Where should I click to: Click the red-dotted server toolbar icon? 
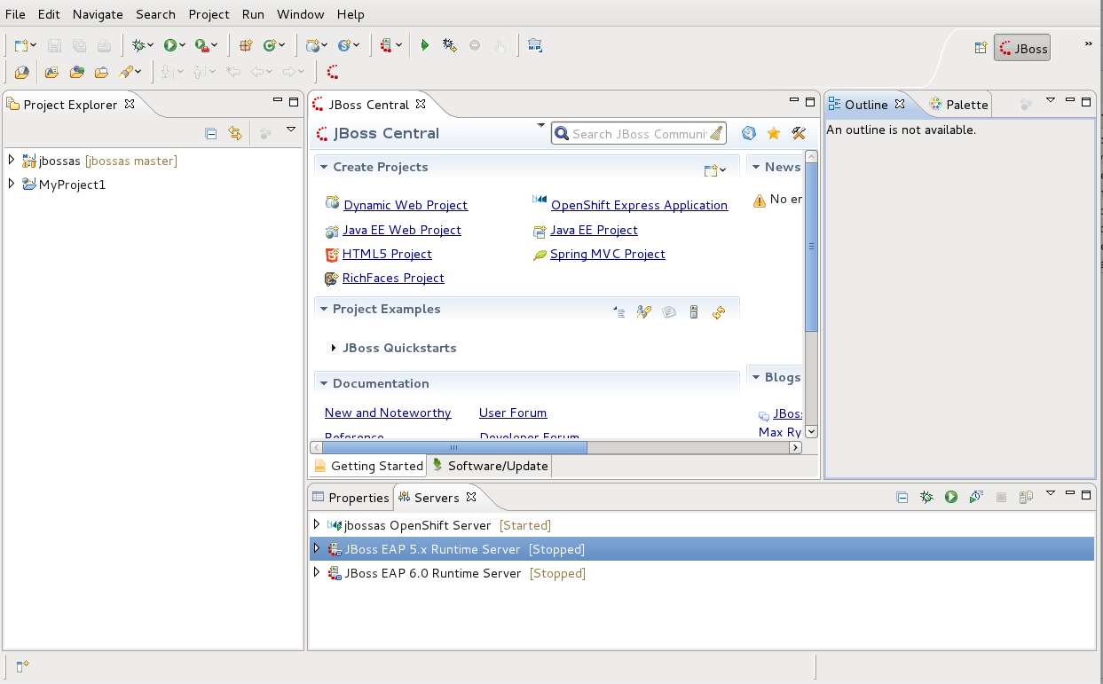click(x=386, y=45)
